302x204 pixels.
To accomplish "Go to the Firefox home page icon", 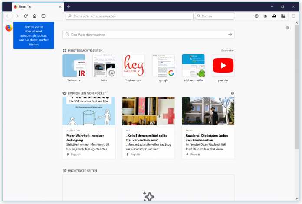I will click(34, 16).
